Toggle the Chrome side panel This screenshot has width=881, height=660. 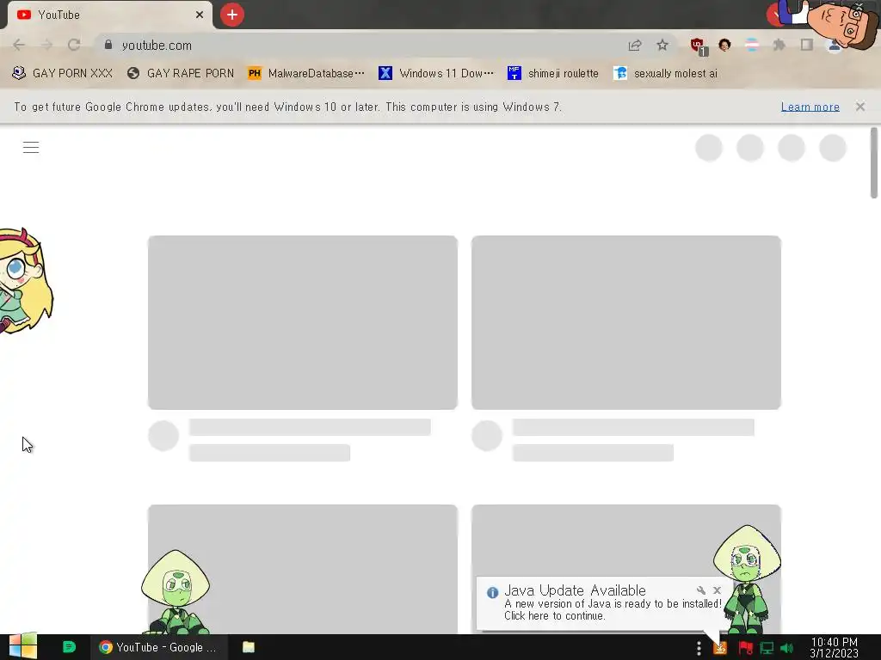807,45
